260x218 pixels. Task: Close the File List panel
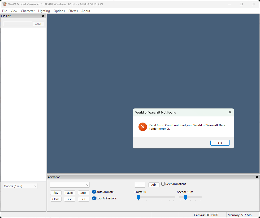(x=43, y=16)
